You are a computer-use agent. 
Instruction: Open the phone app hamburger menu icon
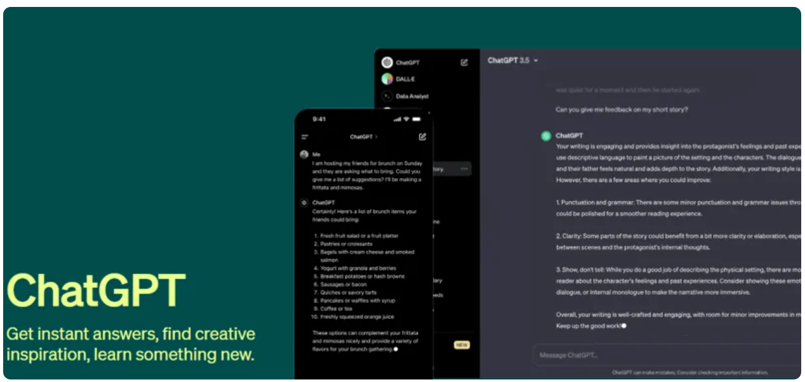click(x=305, y=137)
